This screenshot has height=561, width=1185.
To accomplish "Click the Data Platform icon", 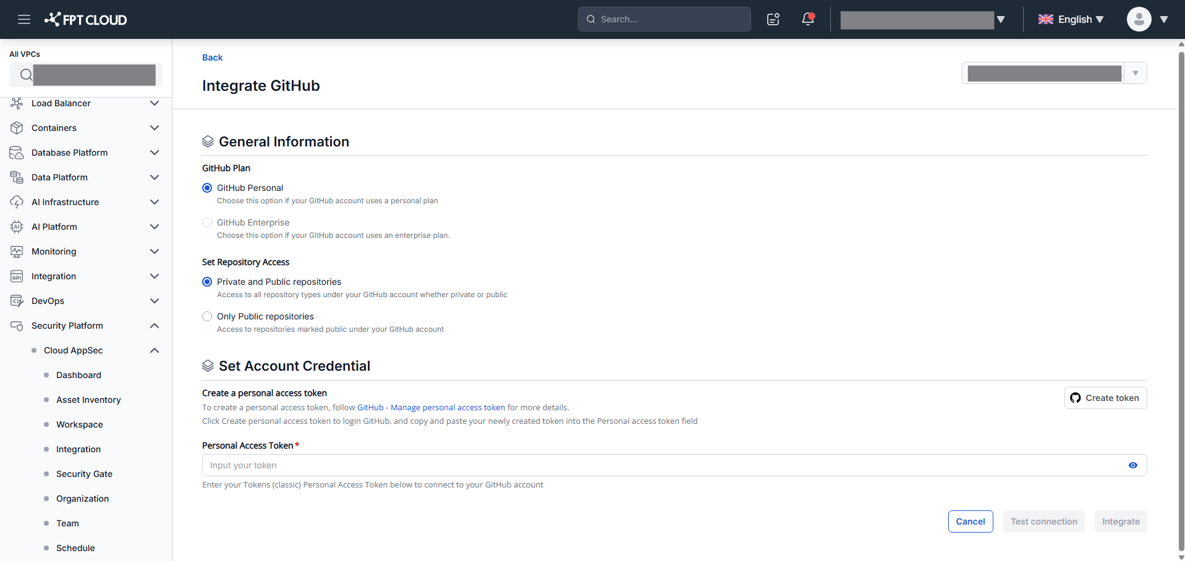I will click(x=17, y=177).
